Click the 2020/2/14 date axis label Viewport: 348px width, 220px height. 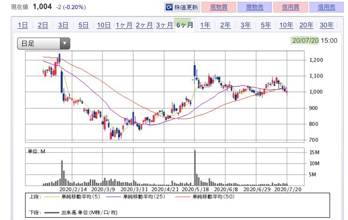73,189
